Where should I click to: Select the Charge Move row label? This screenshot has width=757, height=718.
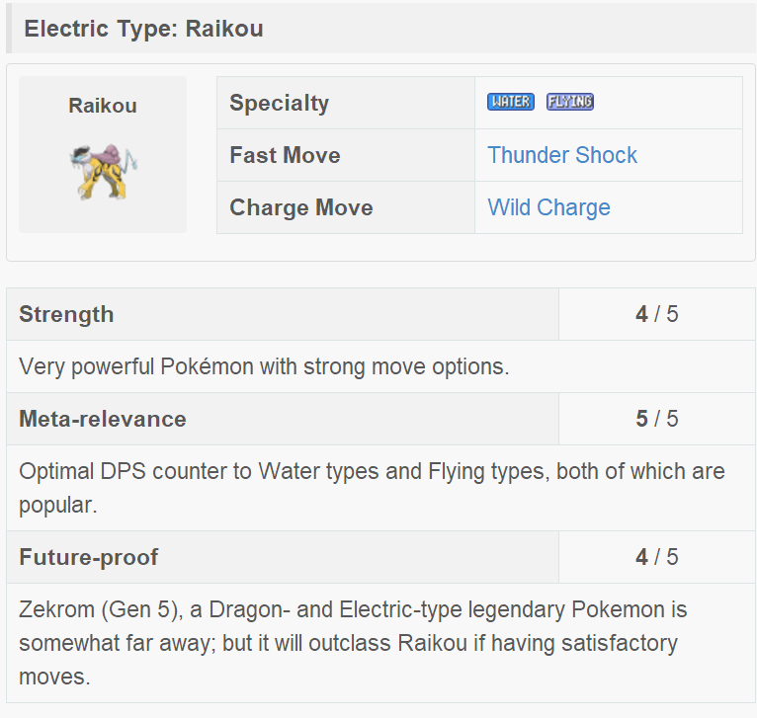point(300,207)
